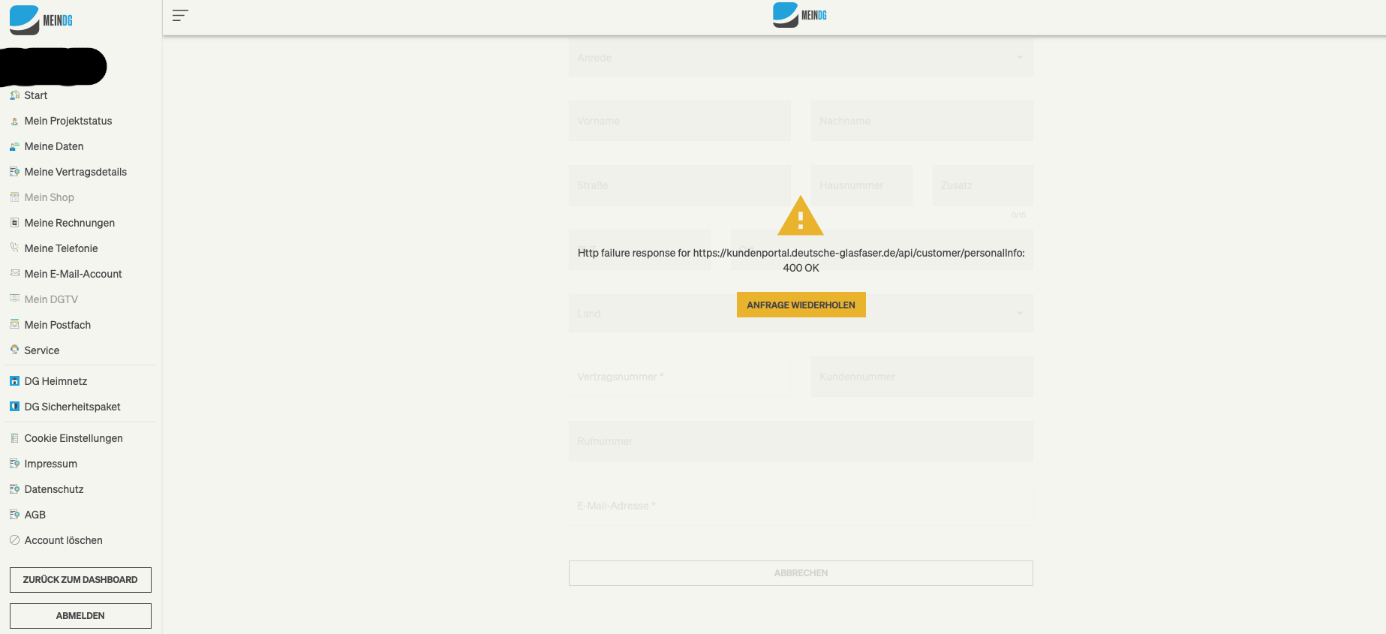
Task: Click the Account löschen icon
Action: click(14, 540)
